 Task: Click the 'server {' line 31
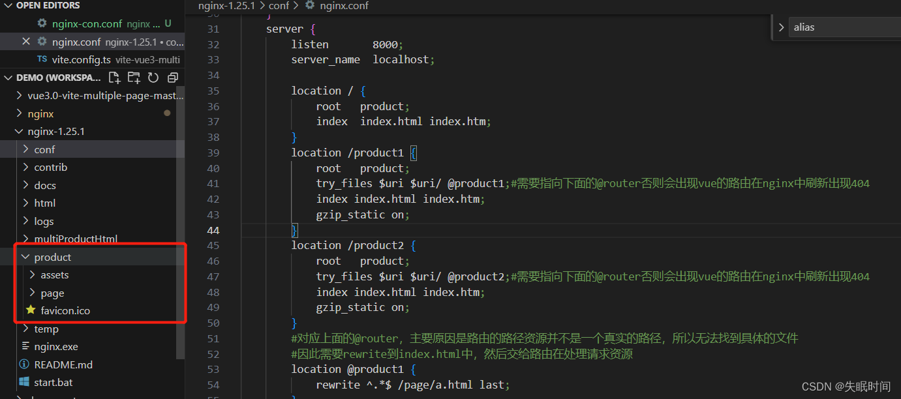click(291, 29)
